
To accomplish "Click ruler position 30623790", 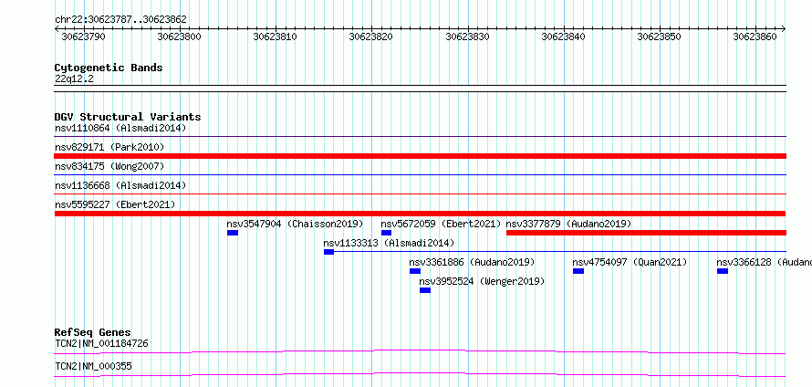I will click(84, 37).
